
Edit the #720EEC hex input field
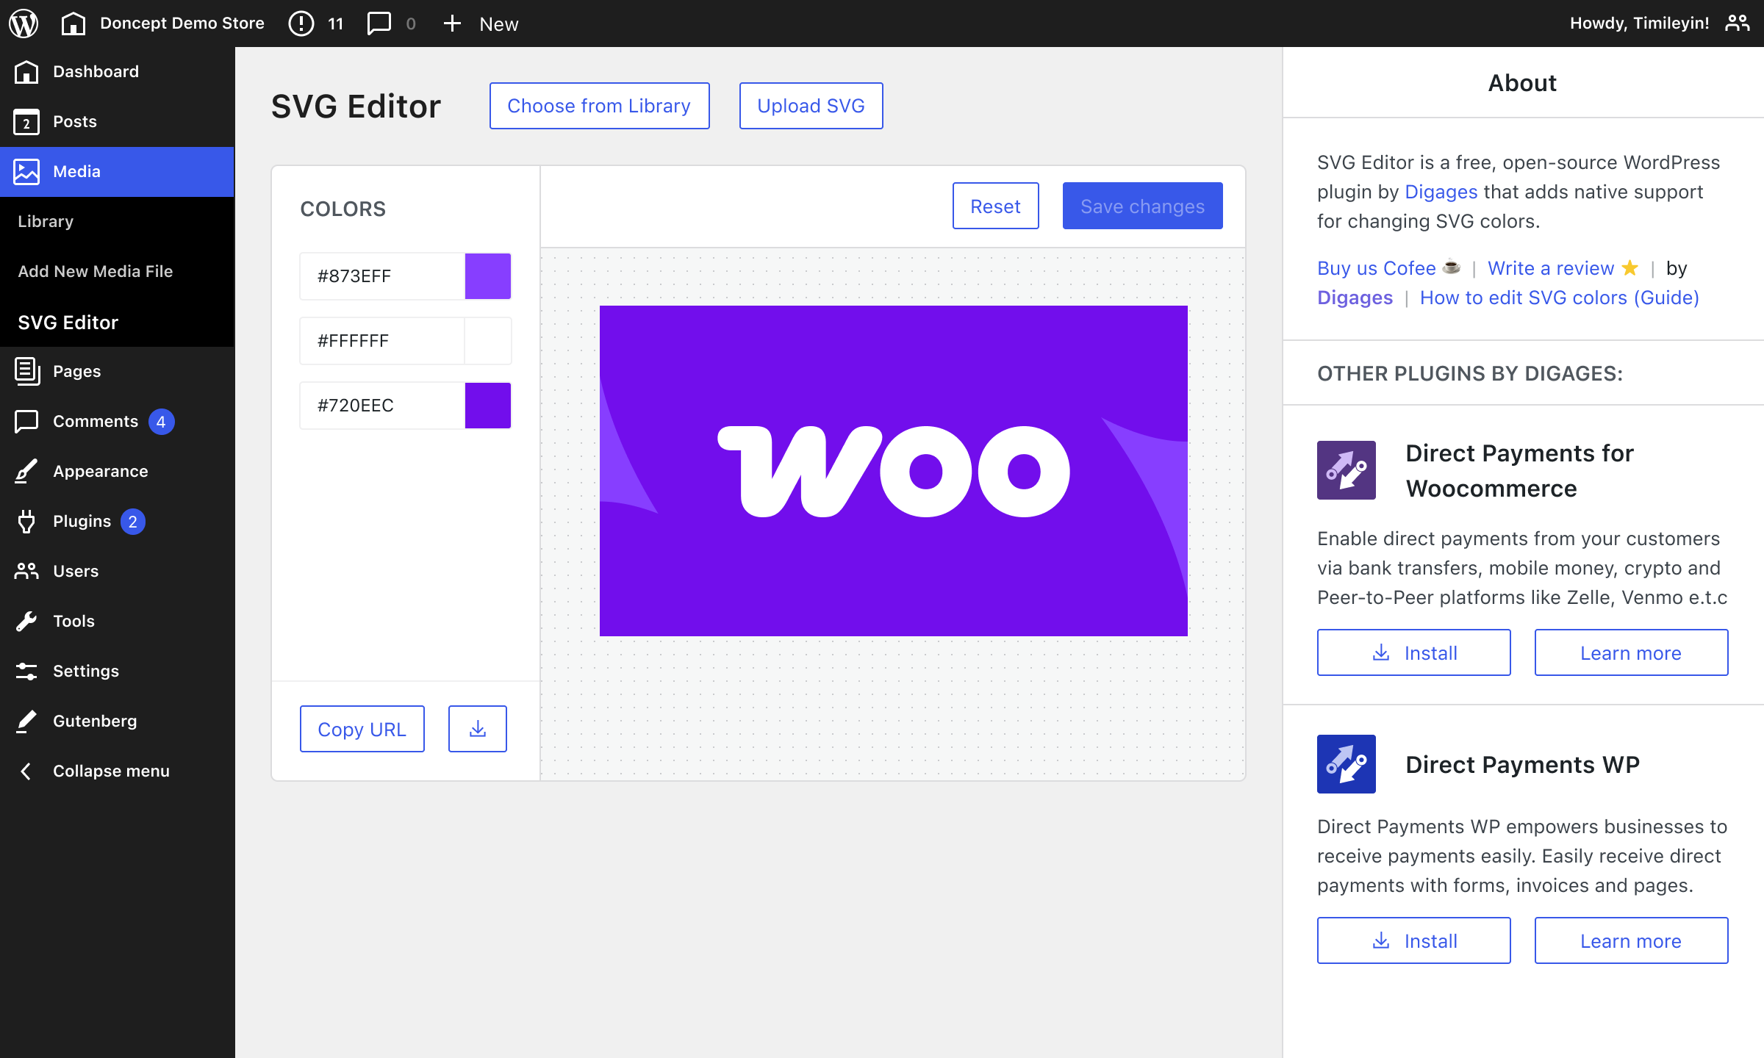382,406
